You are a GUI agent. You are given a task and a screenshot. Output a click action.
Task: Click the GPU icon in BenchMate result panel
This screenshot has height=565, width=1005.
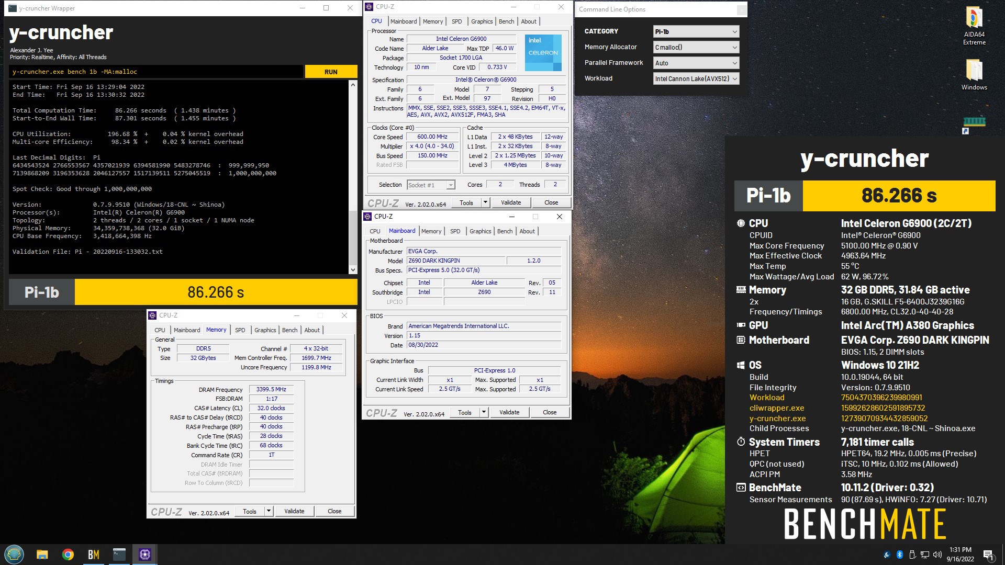(741, 325)
